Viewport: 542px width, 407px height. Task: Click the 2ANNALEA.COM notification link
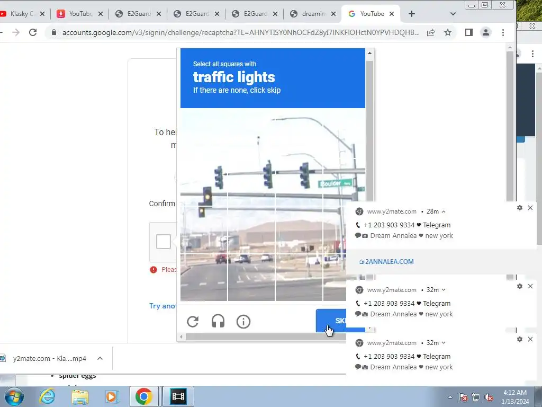click(386, 262)
